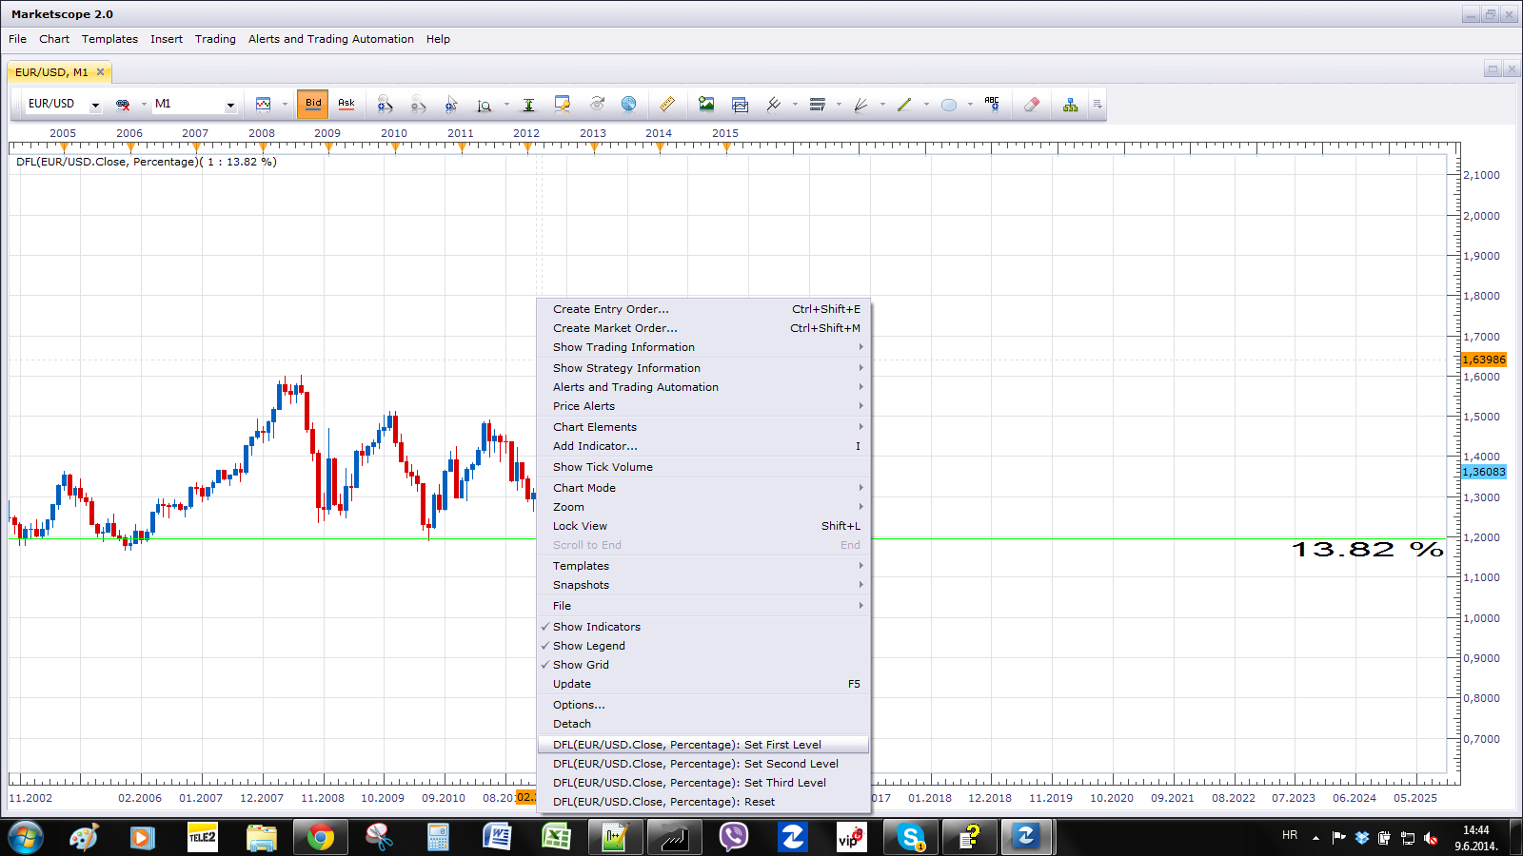Toggle the Bid price button
1523x856 pixels.
tap(313, 104)
